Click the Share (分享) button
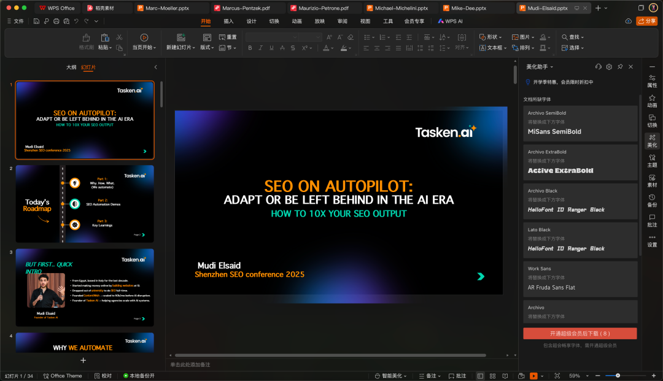The height and width of the screenshot is (381, 663). coord(647,21)
